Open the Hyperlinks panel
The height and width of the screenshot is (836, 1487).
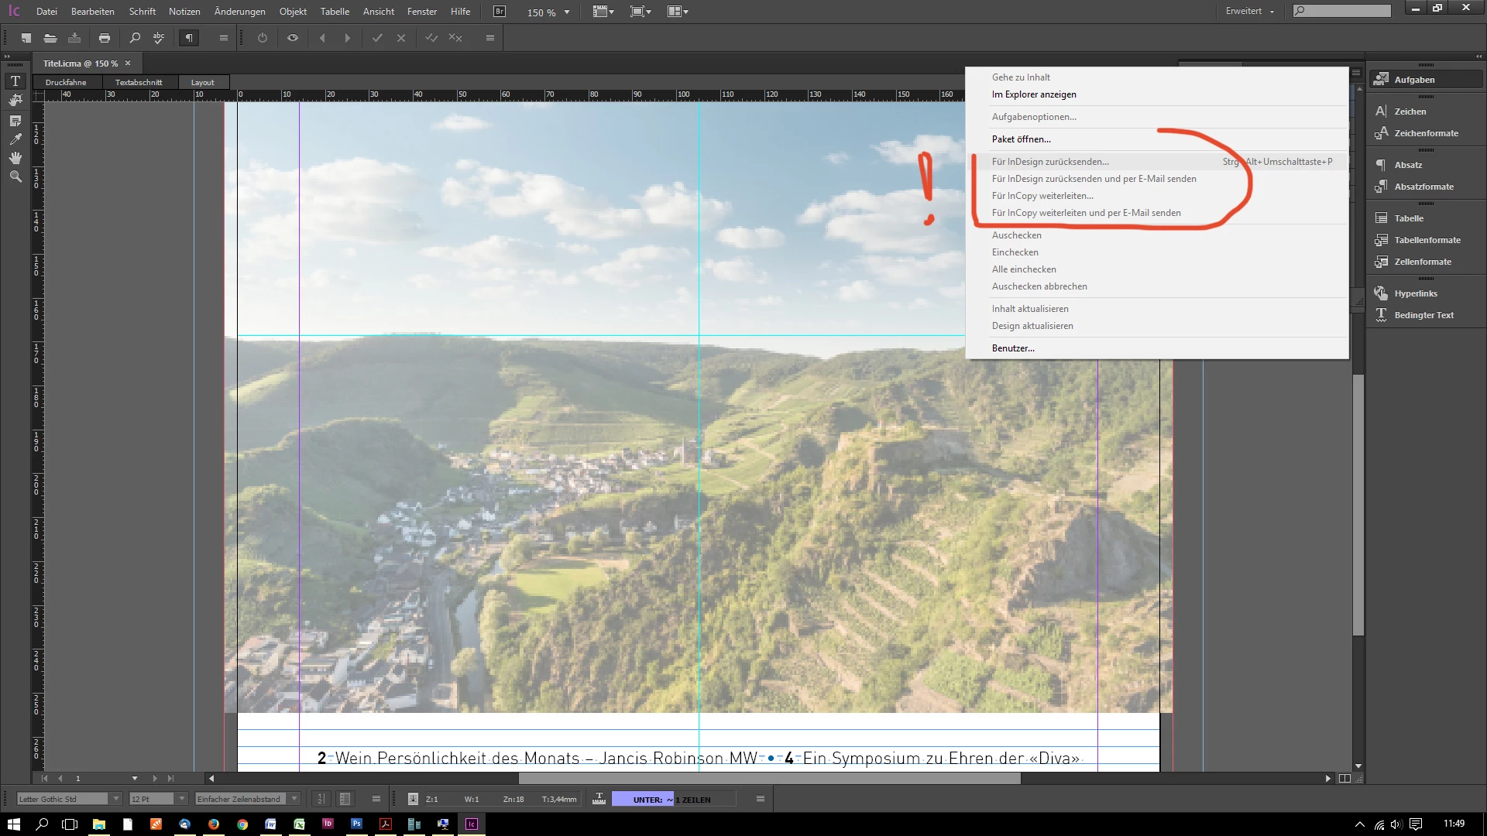[x=1415, y=293]
